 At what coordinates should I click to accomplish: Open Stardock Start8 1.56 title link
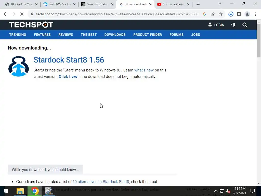pyautogui.click(x=69, y=60)
